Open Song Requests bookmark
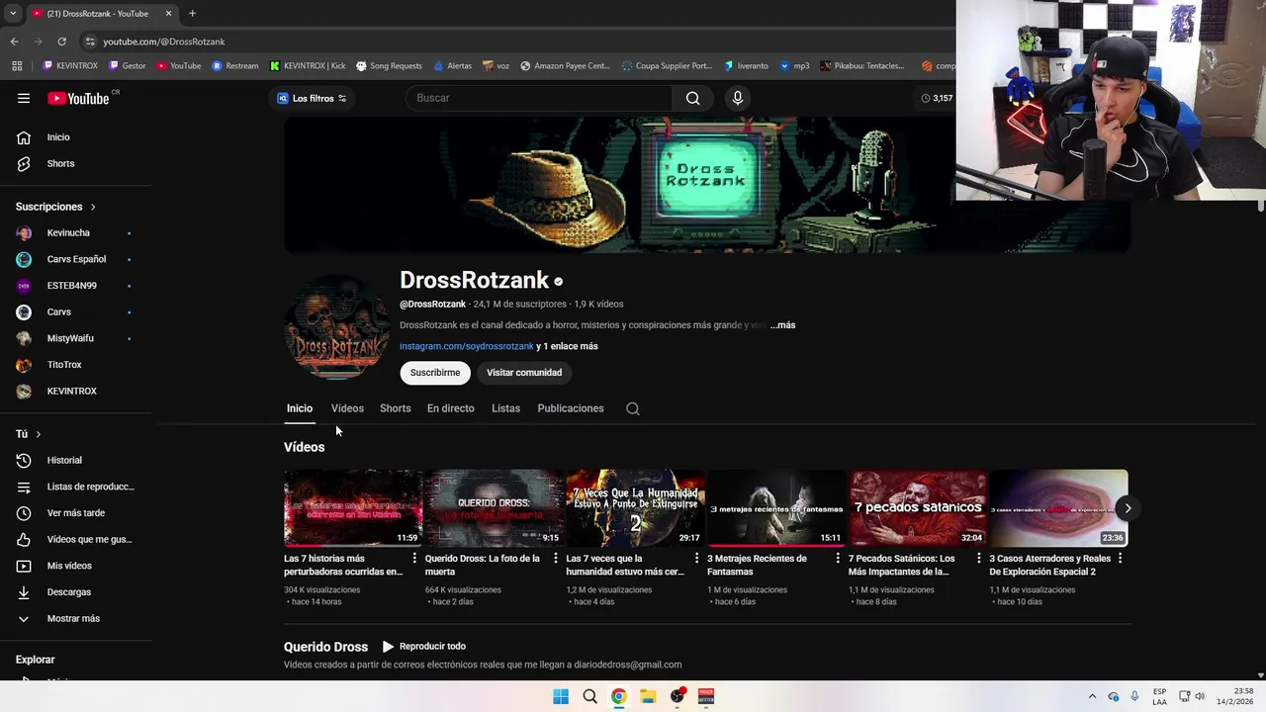Image resolution: width=1266 pixels, height=712 pixels. [389, 66]
